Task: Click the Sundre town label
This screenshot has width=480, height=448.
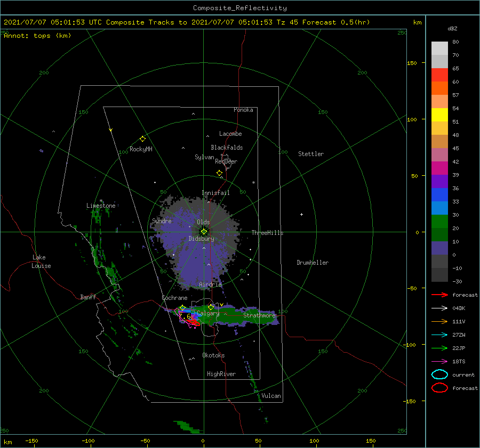Action: click(x=162, y=221)
